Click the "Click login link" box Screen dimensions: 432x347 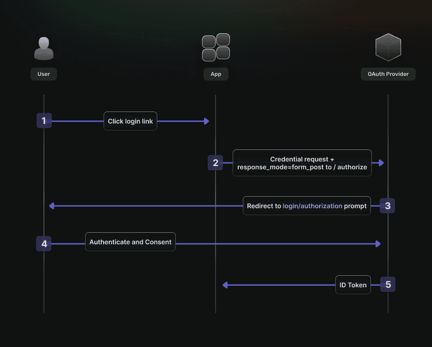coord(130,121)
